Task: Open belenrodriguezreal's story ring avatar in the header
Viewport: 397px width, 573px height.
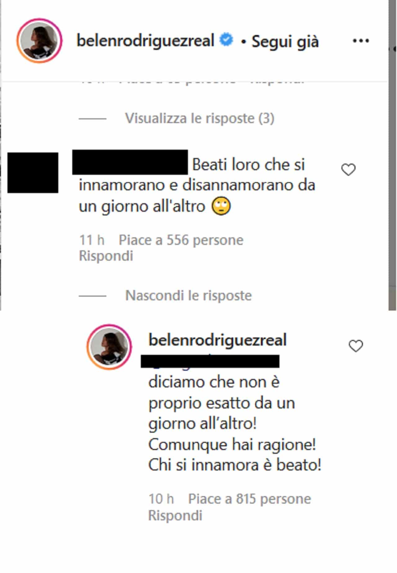Action: point(39,41)
